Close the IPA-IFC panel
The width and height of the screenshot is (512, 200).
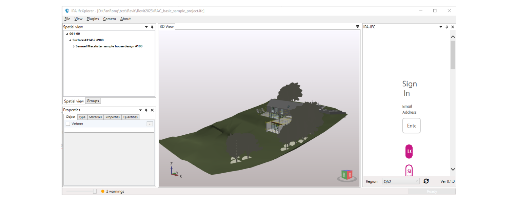pos(452,27)
